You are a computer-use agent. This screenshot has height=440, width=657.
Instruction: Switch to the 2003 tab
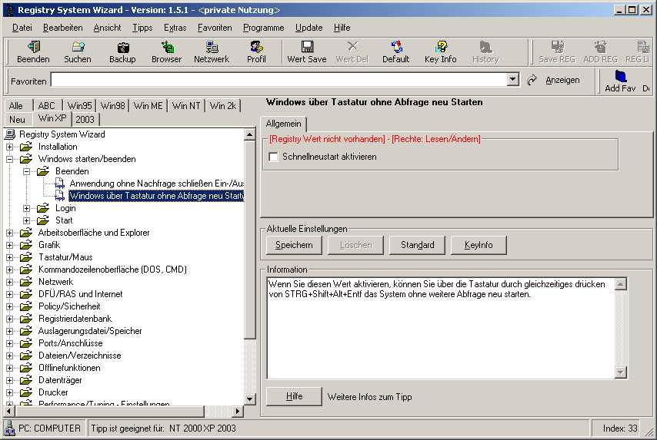click(85, 120)
